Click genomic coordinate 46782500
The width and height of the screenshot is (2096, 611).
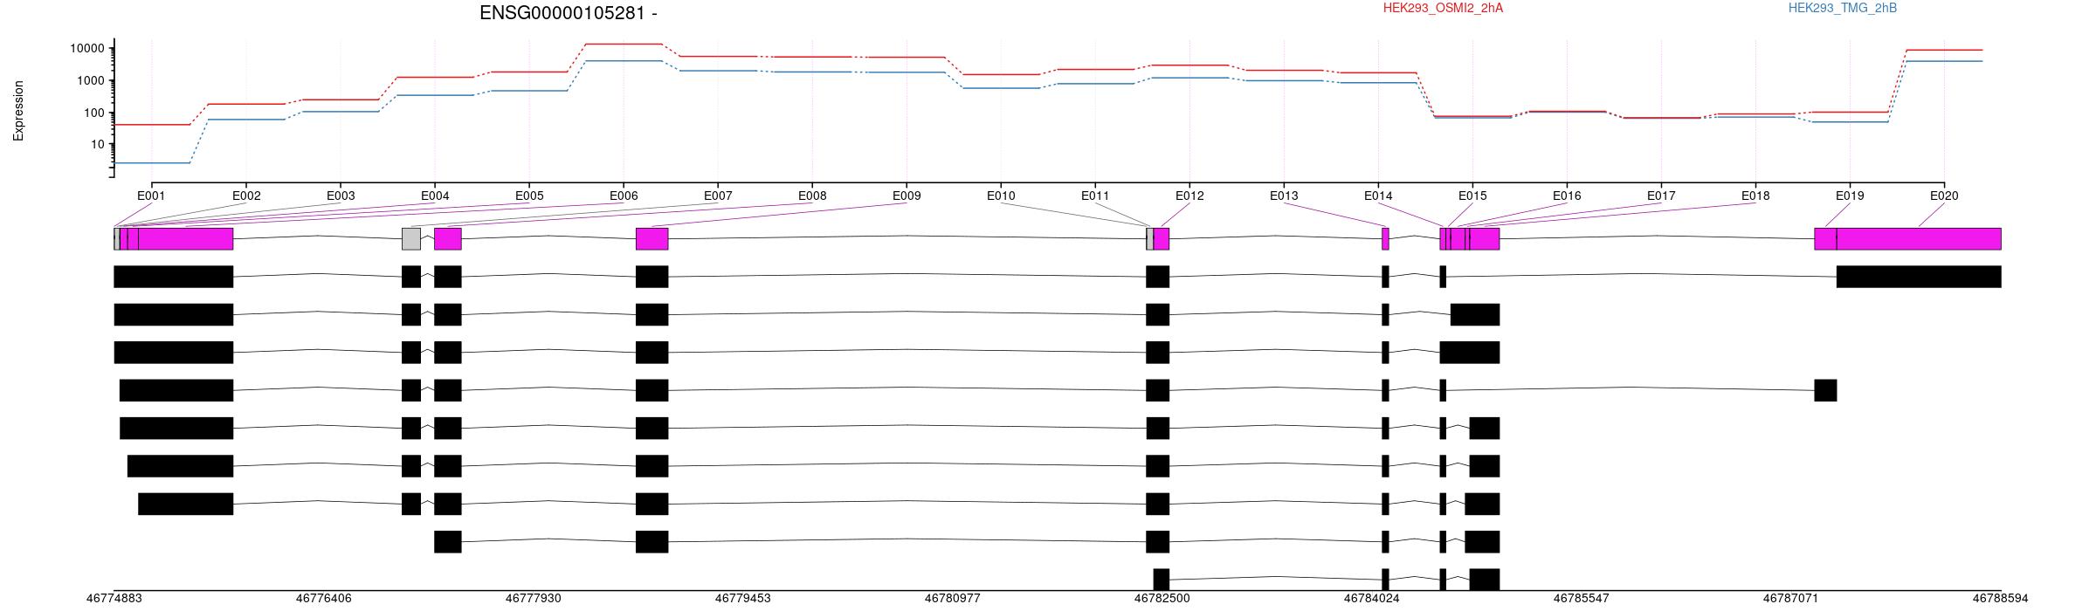pyautogui.click(x=1162, y=599)
